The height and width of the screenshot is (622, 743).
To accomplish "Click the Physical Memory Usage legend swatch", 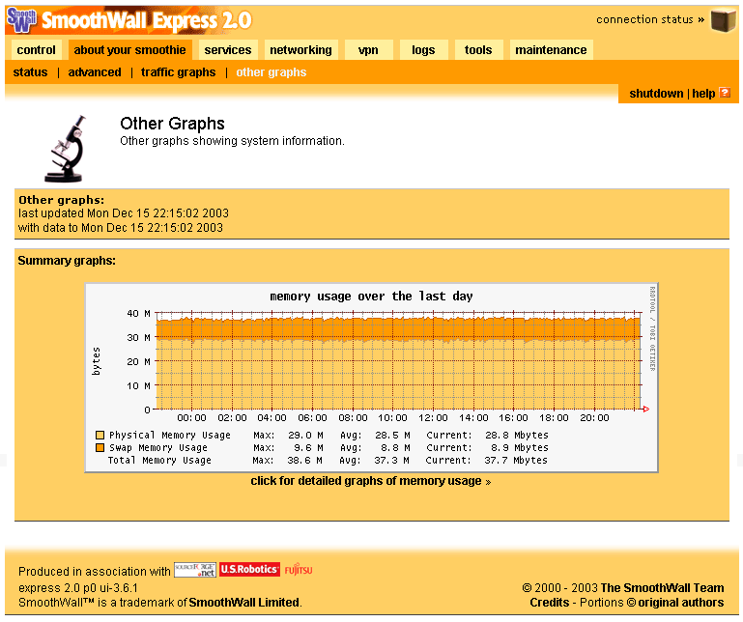I will (x=100, y=435).
